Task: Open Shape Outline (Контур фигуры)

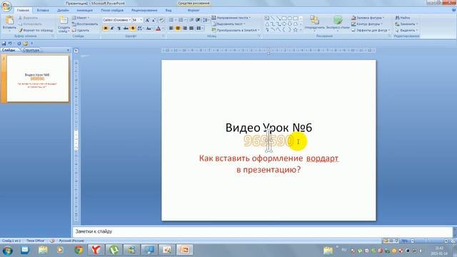Action: [x=367, y=24]
